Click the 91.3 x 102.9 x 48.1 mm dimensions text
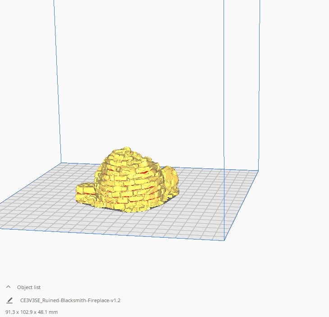The image size is (329, 317). point(32,312)
